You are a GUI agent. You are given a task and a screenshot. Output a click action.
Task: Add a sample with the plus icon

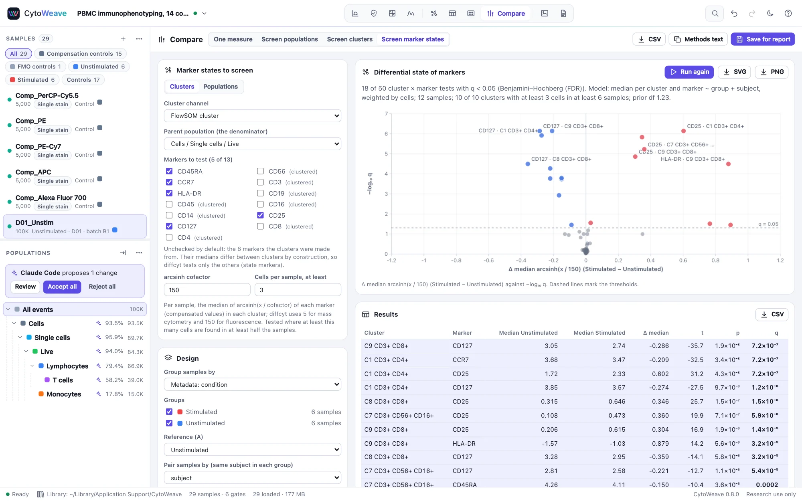coord(123,38)
